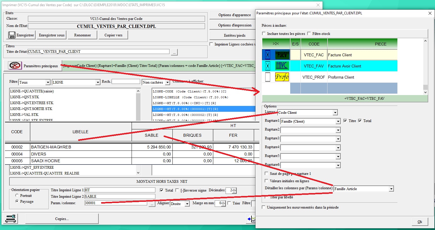
Task: Expand the Rupture1 Famille (Client) dropdown
Action: click(338, 121)
